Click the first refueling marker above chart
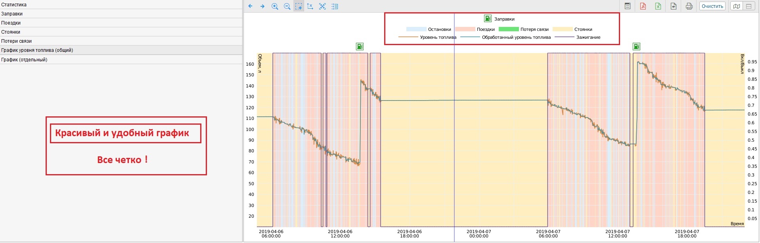 (360, 47)
